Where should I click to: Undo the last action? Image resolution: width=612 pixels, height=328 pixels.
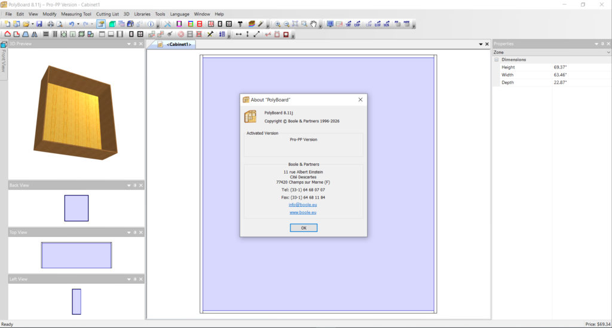(72, 24)
